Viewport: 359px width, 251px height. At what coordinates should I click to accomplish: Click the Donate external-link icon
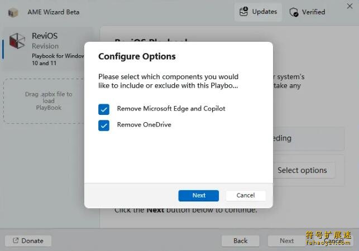click(x=15, y=241)
